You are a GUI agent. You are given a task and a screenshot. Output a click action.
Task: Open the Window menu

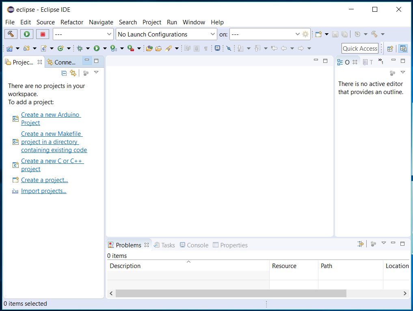pyautogui.click(x=194, y=22)
